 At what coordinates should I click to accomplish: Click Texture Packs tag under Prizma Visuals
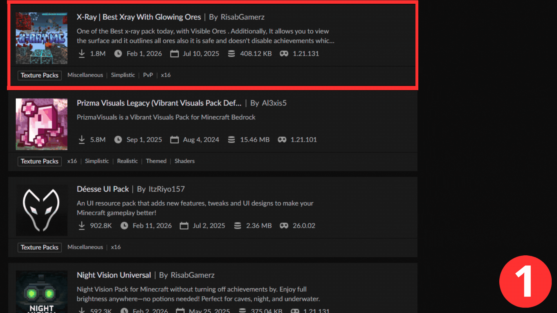39,161
